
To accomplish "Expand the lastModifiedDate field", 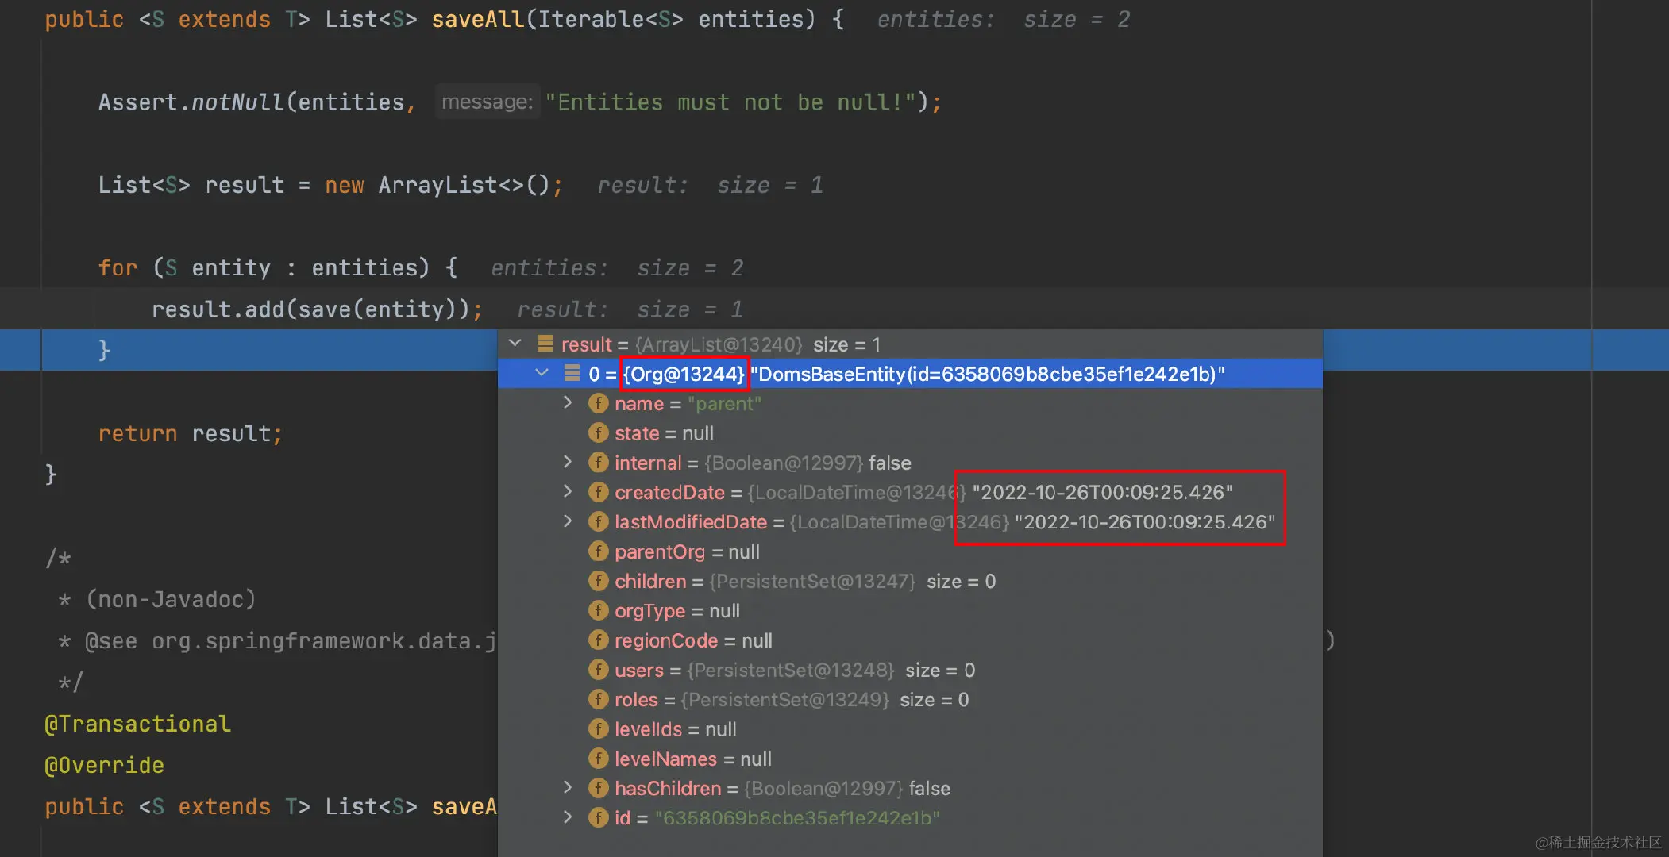I will tap(568, 521).
